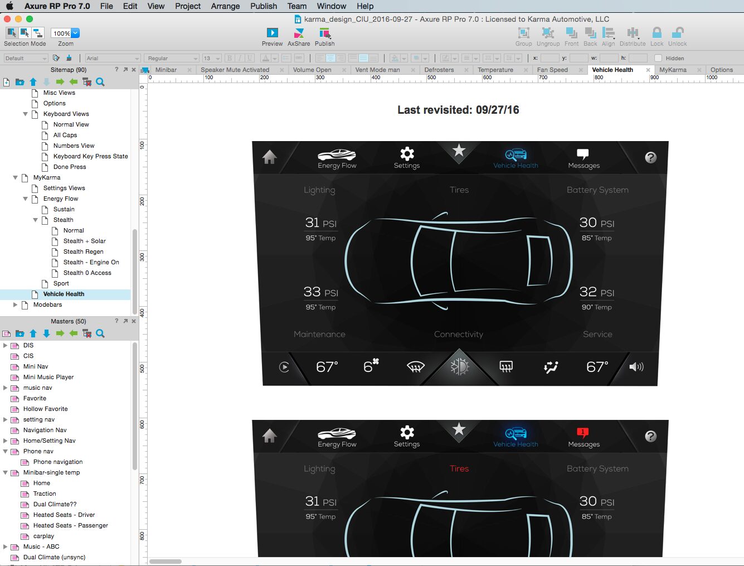Select Stealth Regen page in sitemap
Viewport: 744px width, 566px height.
tap(83, 251)
